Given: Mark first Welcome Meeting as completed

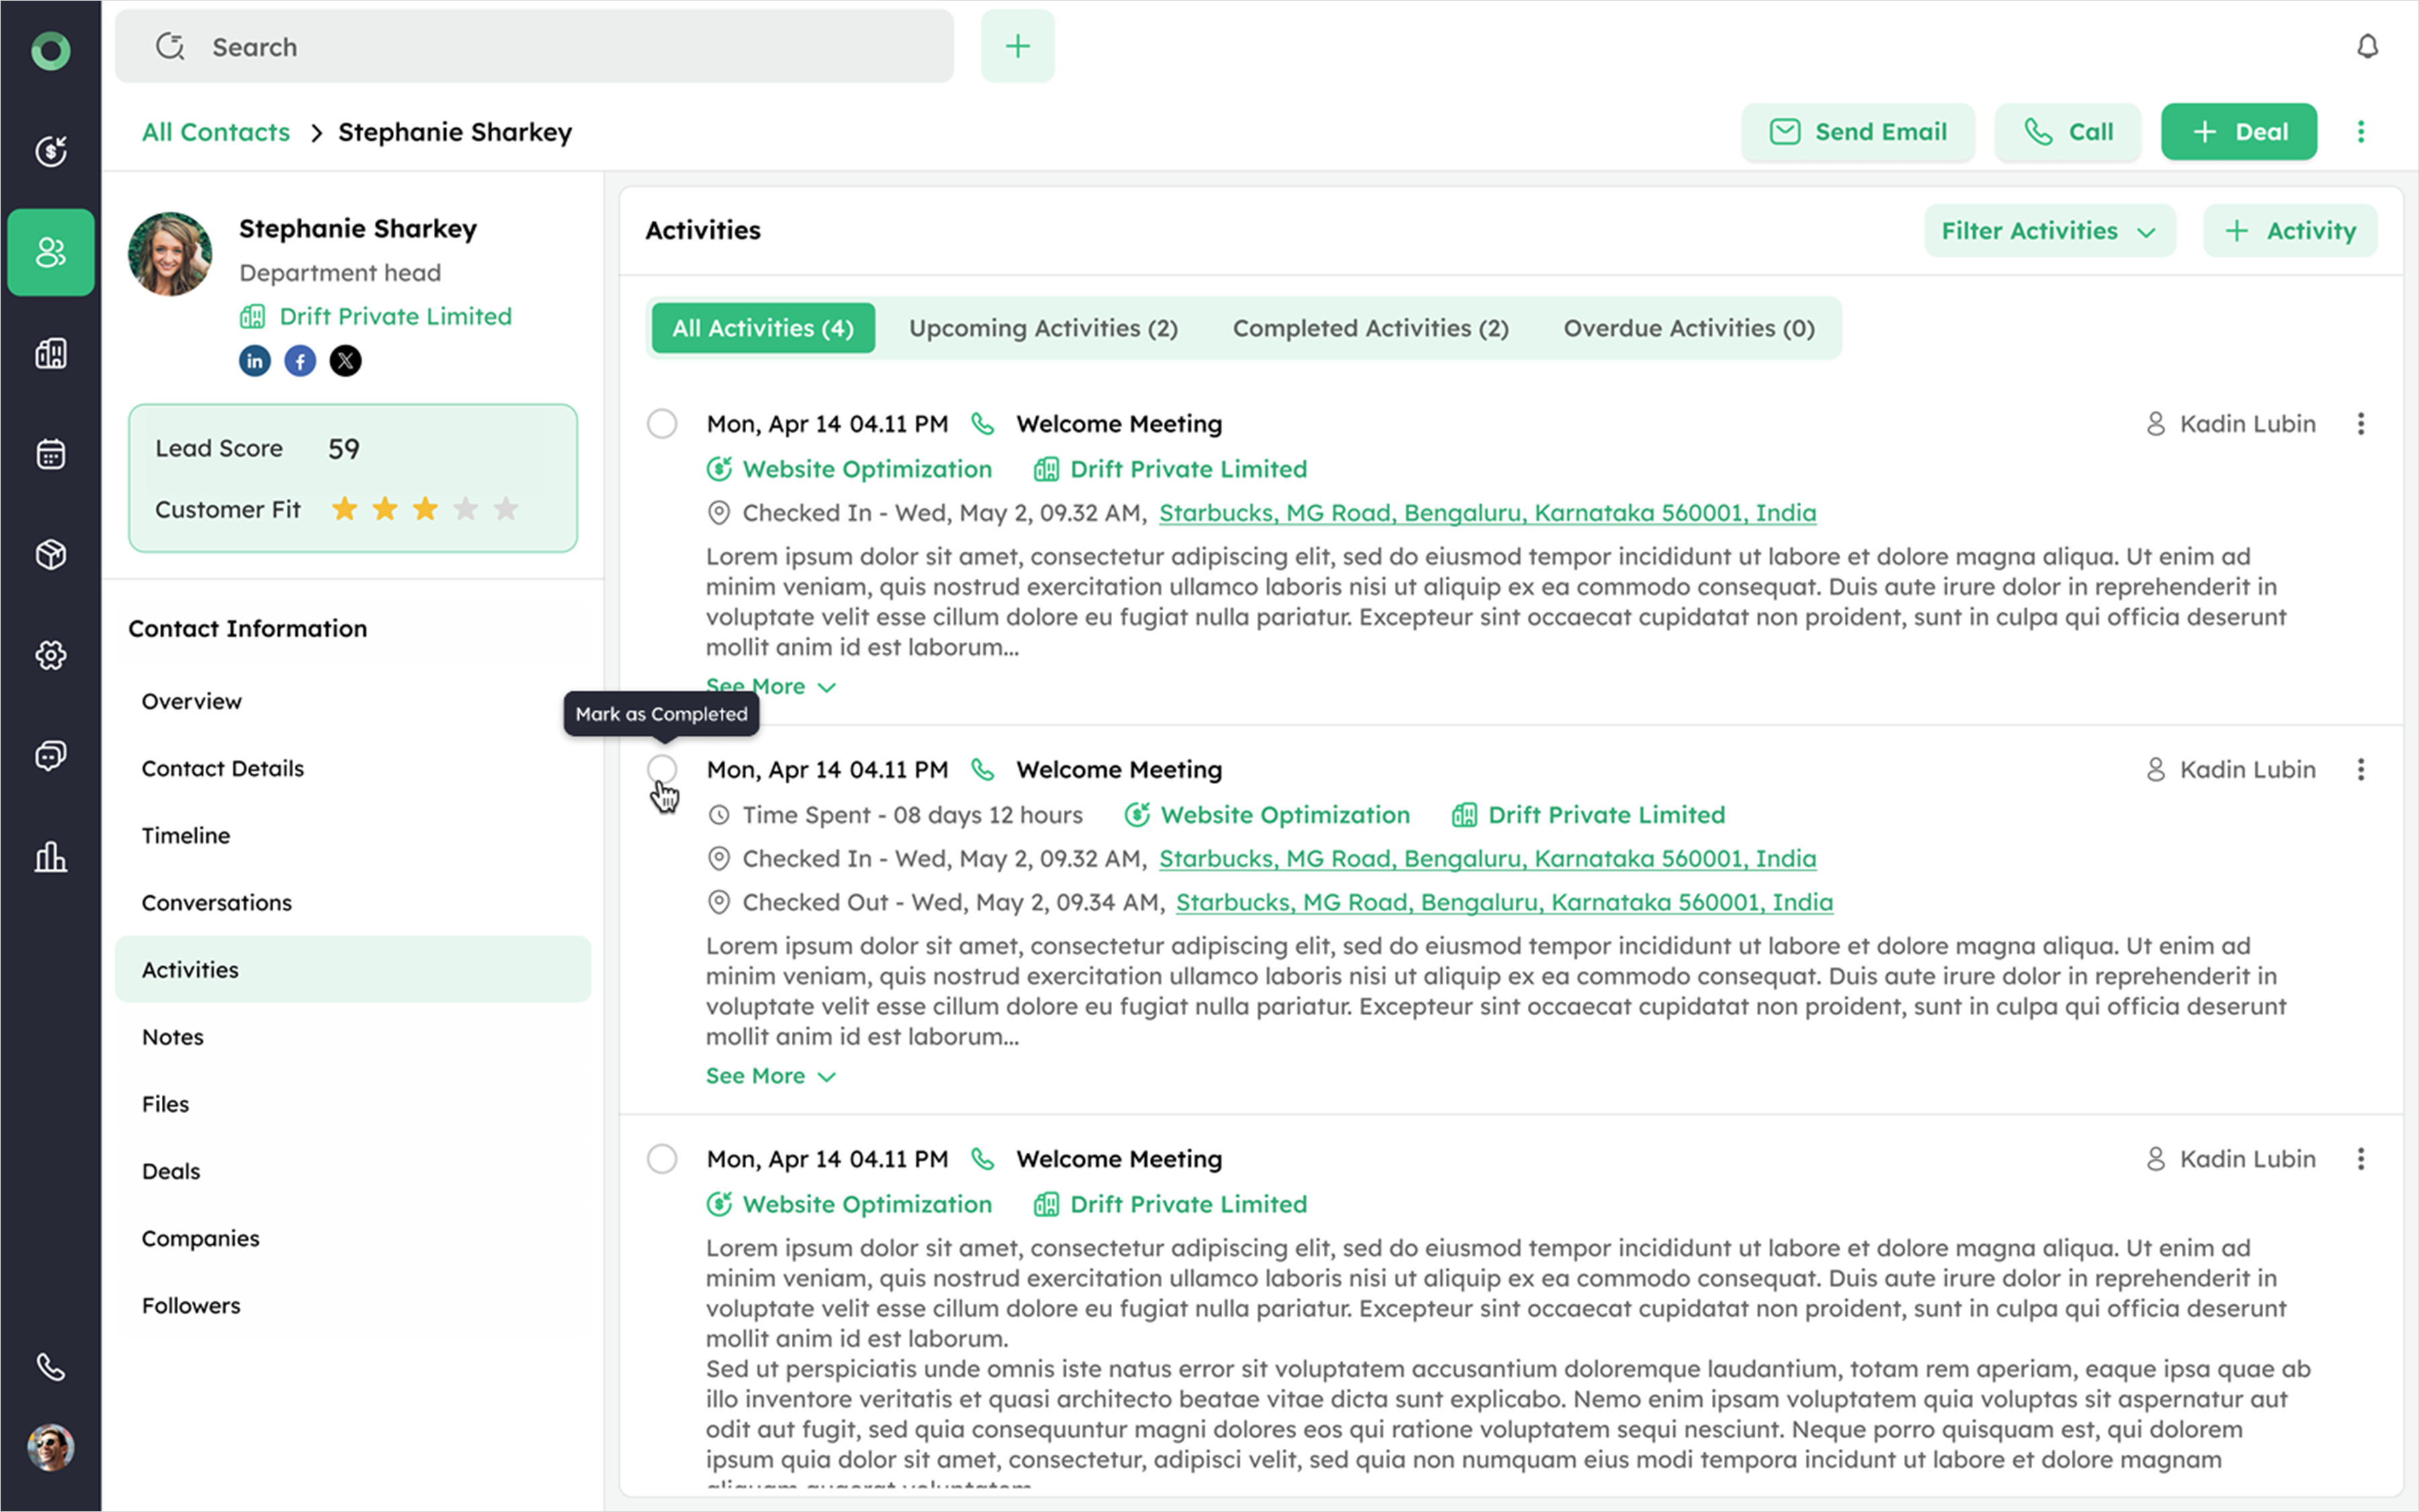Looking at the screenshot, I should pyautogui.click(x=662, y=424).
